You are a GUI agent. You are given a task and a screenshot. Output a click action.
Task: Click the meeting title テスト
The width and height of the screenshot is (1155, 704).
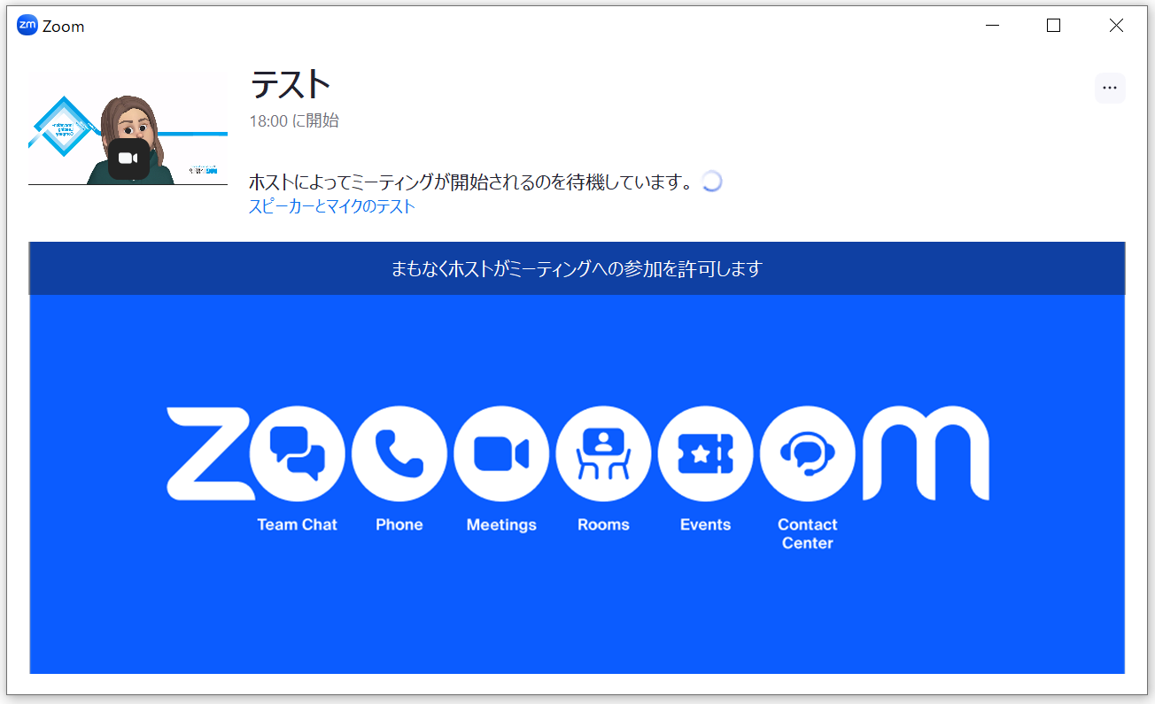pos(291,85)
